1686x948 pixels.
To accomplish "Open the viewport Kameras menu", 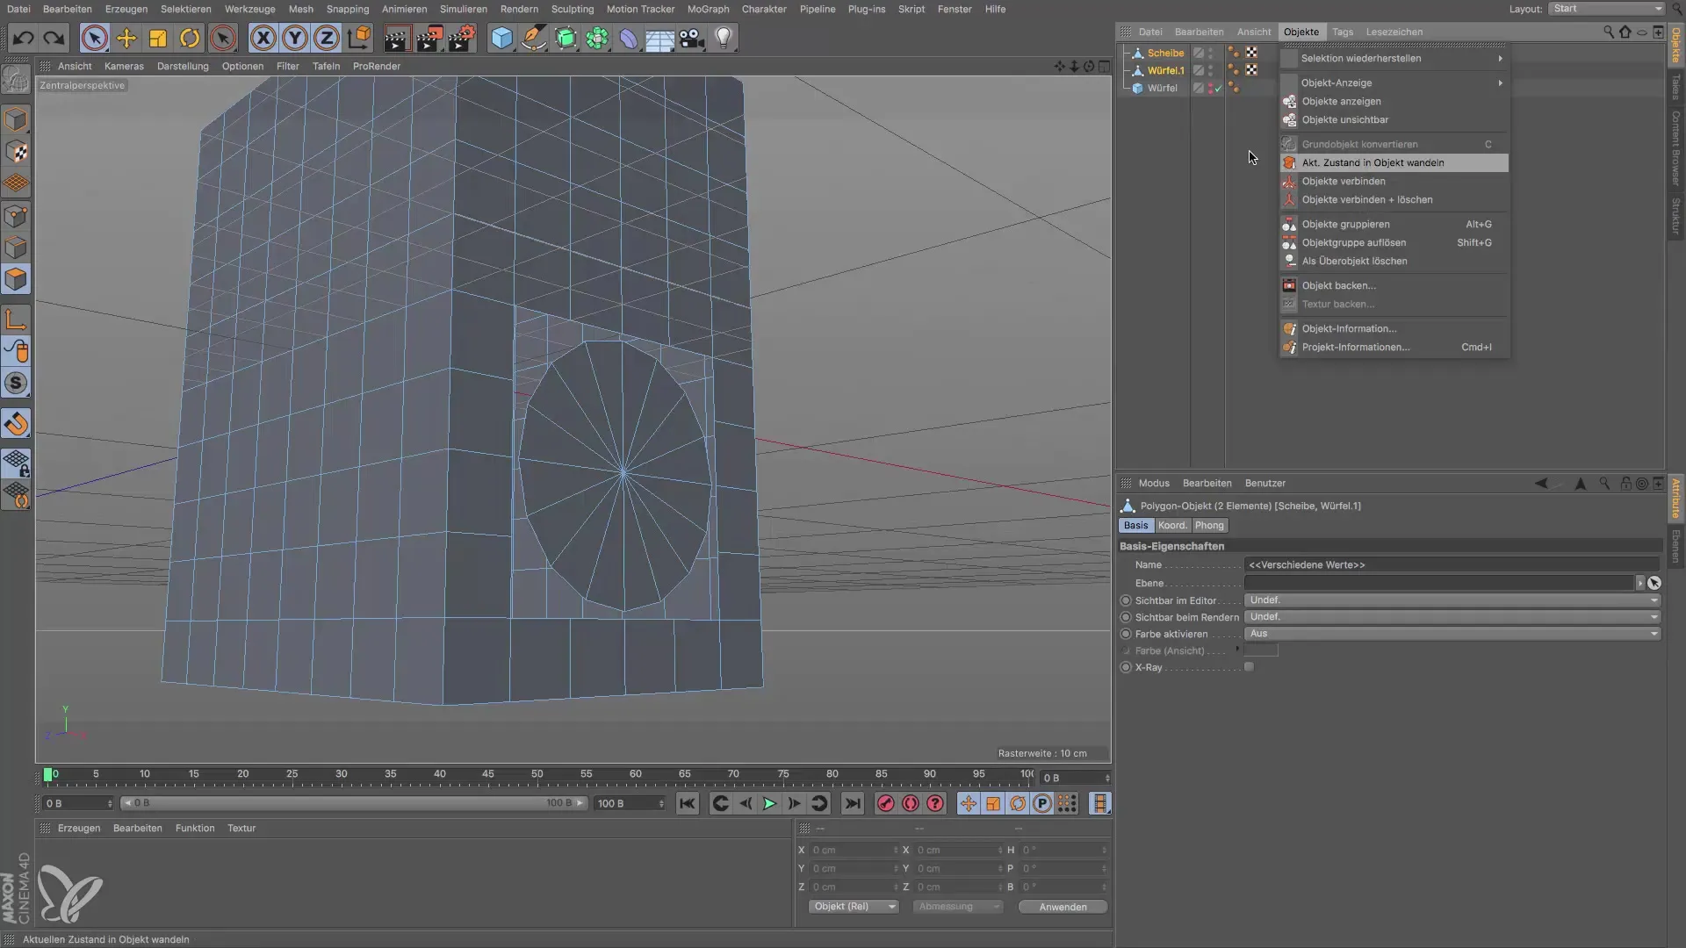I will [124, 66].
